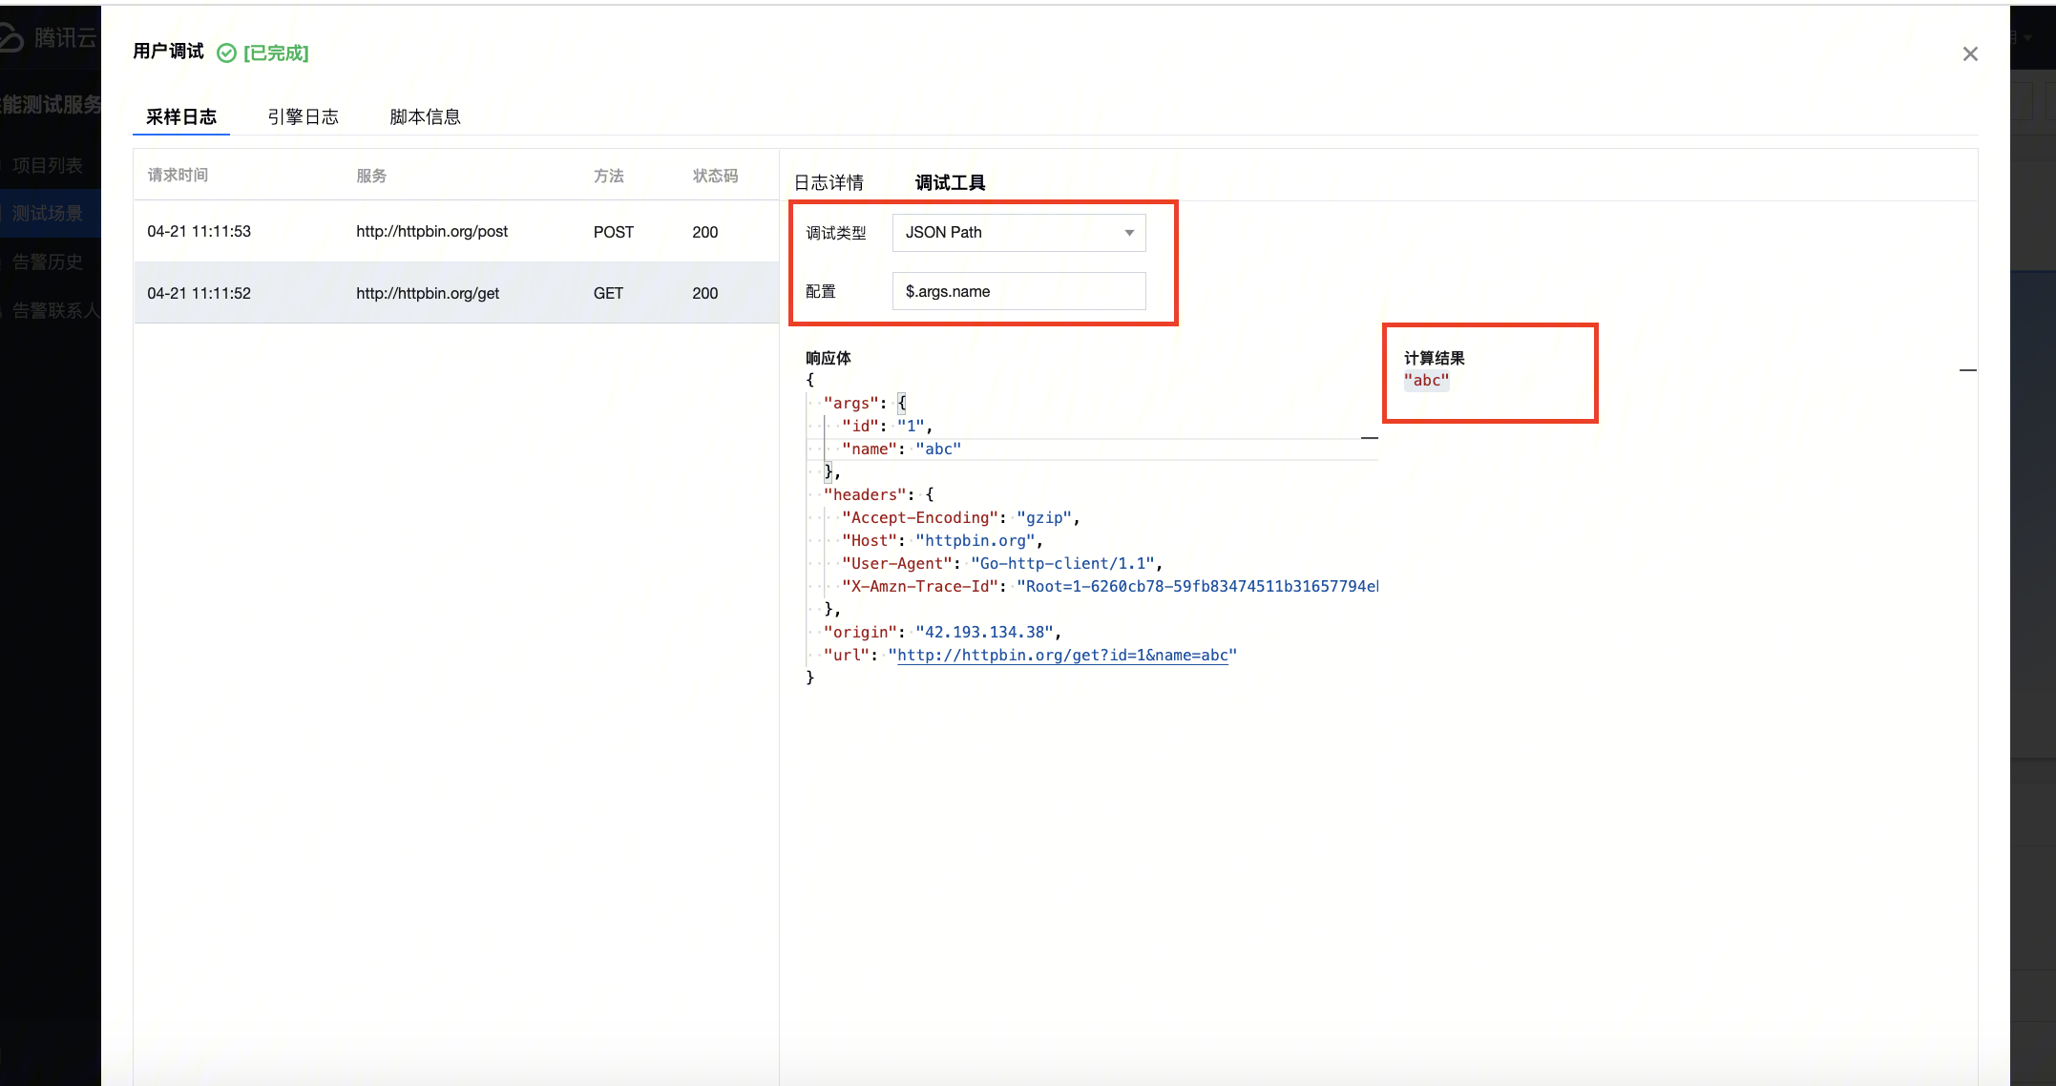
Task: Fold the "headers" object in response body
Action: pyautogui.click(x=930, y=494)
